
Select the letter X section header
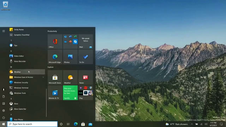(x=11, y=99)
